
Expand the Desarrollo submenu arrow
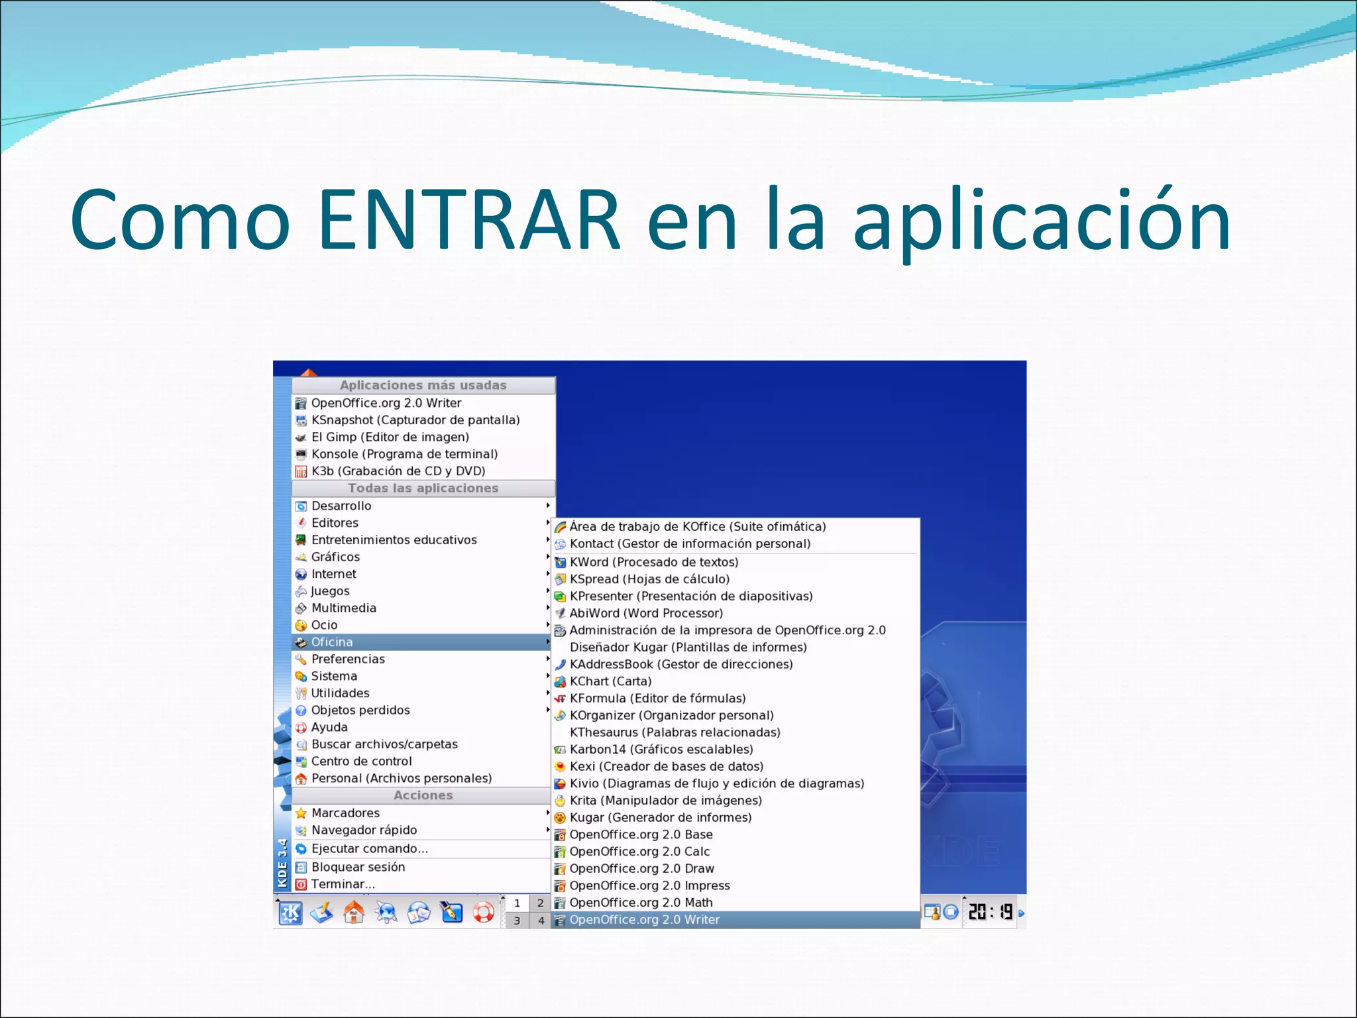pos(548,506)
